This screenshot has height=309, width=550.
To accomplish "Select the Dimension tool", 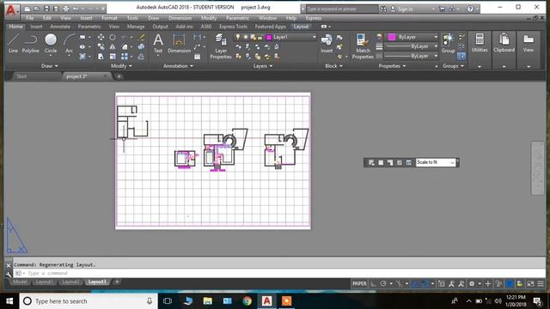I will click(x=179, y=44).
